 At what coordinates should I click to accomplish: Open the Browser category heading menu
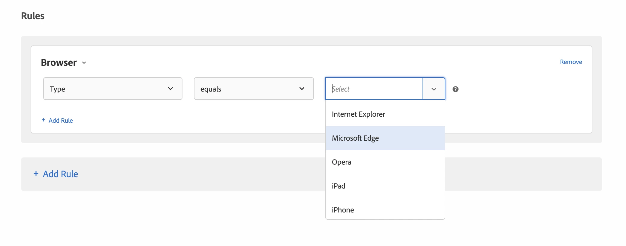click(x=59, y=63)
